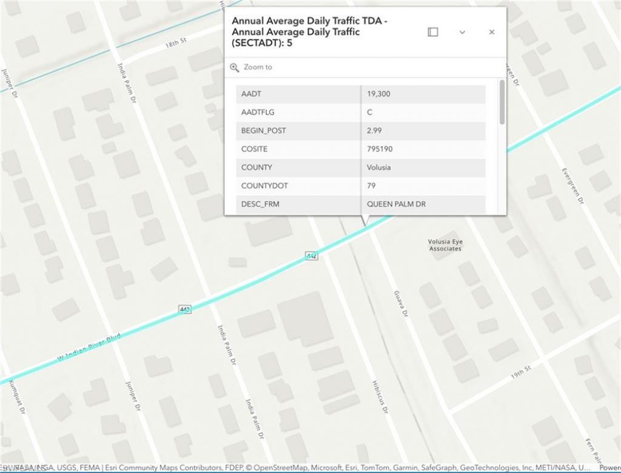Click the Zoom to magnifier icon
The height and width of the screenshot is (473, 621).
235,67
